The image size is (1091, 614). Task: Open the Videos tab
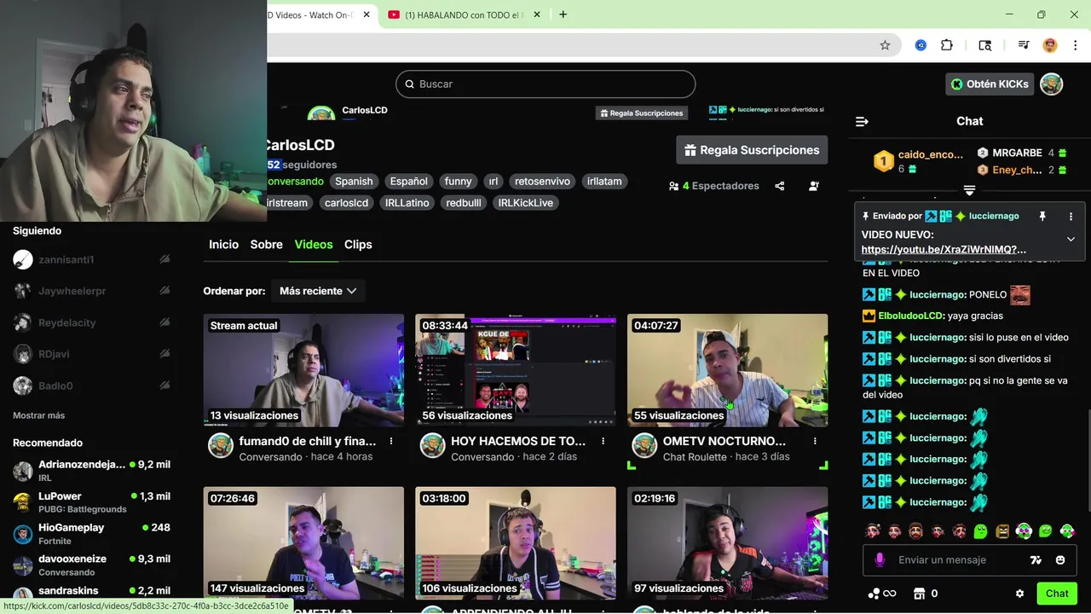tap(314, 244)
